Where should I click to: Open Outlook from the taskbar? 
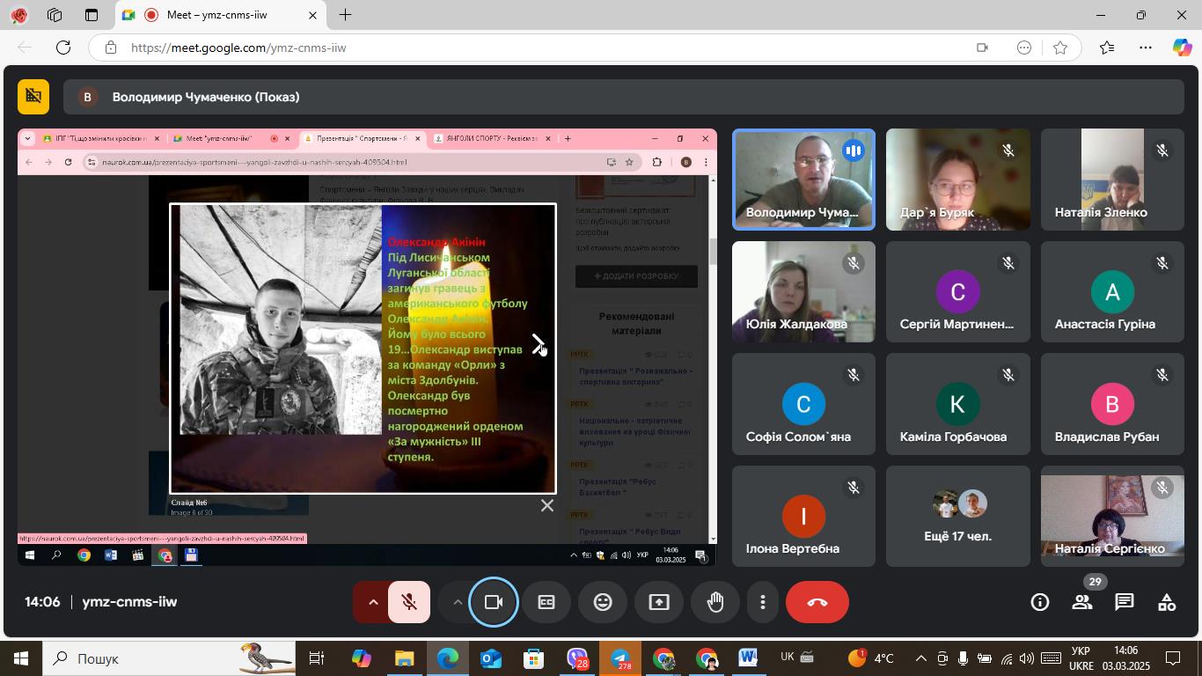491,658
